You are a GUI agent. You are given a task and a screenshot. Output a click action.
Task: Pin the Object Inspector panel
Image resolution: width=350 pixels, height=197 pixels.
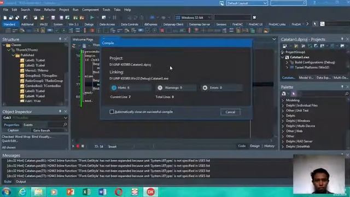[x=60, y=112]
